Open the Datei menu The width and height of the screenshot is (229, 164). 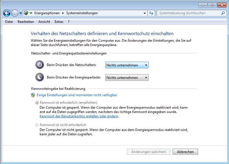click(9, 22)
